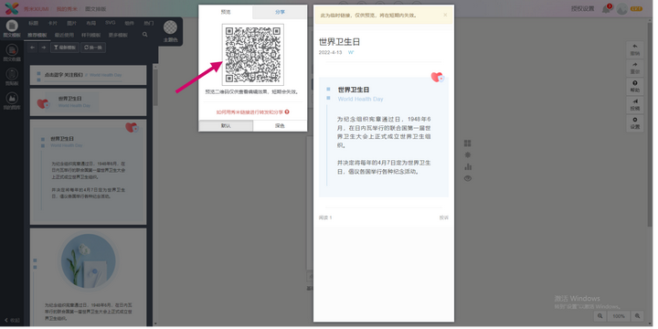Click the 投稿 submit button
Viewport: 658px width, 329px height.
635,105
